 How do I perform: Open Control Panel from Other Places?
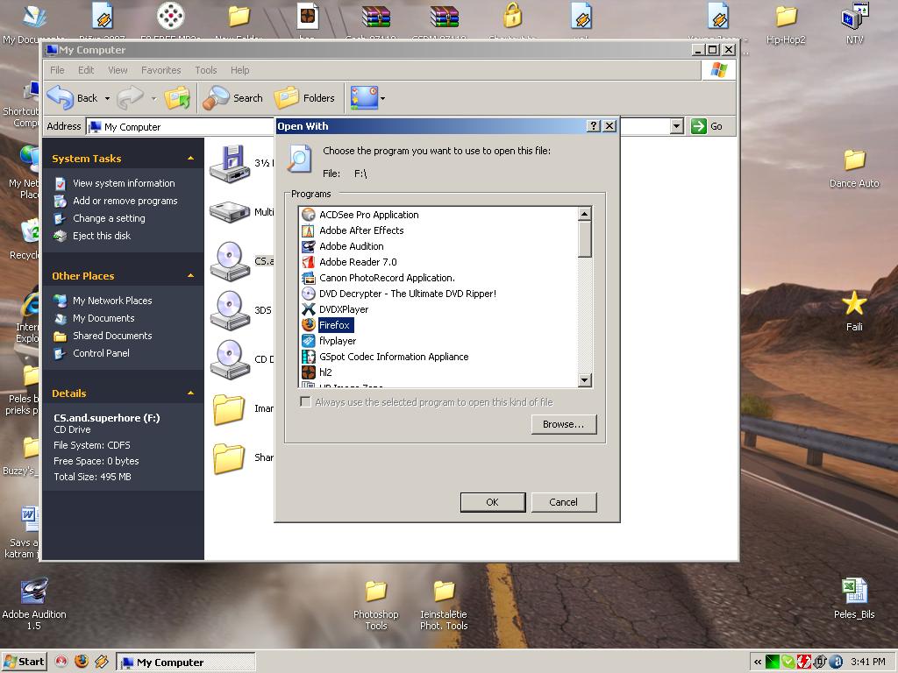point(101,353)
